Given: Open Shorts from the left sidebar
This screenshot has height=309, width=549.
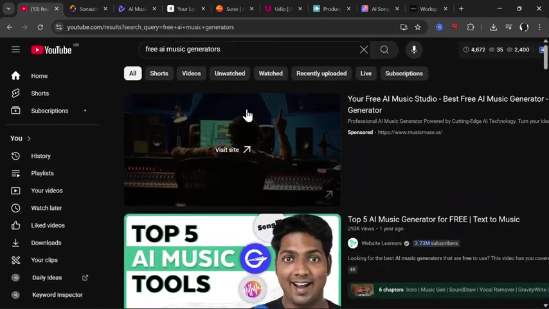Looking at the screenshot, I should pos(40,93).
